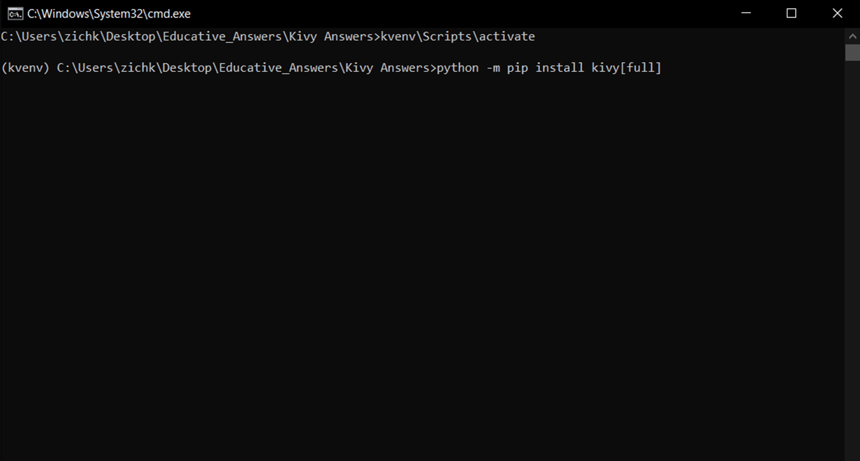Click the 'kivy[full]' package name
This screenshot has height=461, width=860.
pos(626,68)
